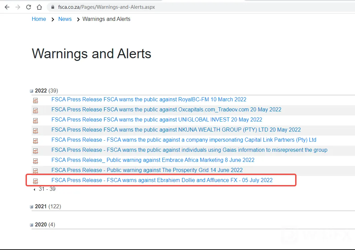Open the Oxcapitals.com_Tradeov.com 20 May 2022 release

[166, 109]
